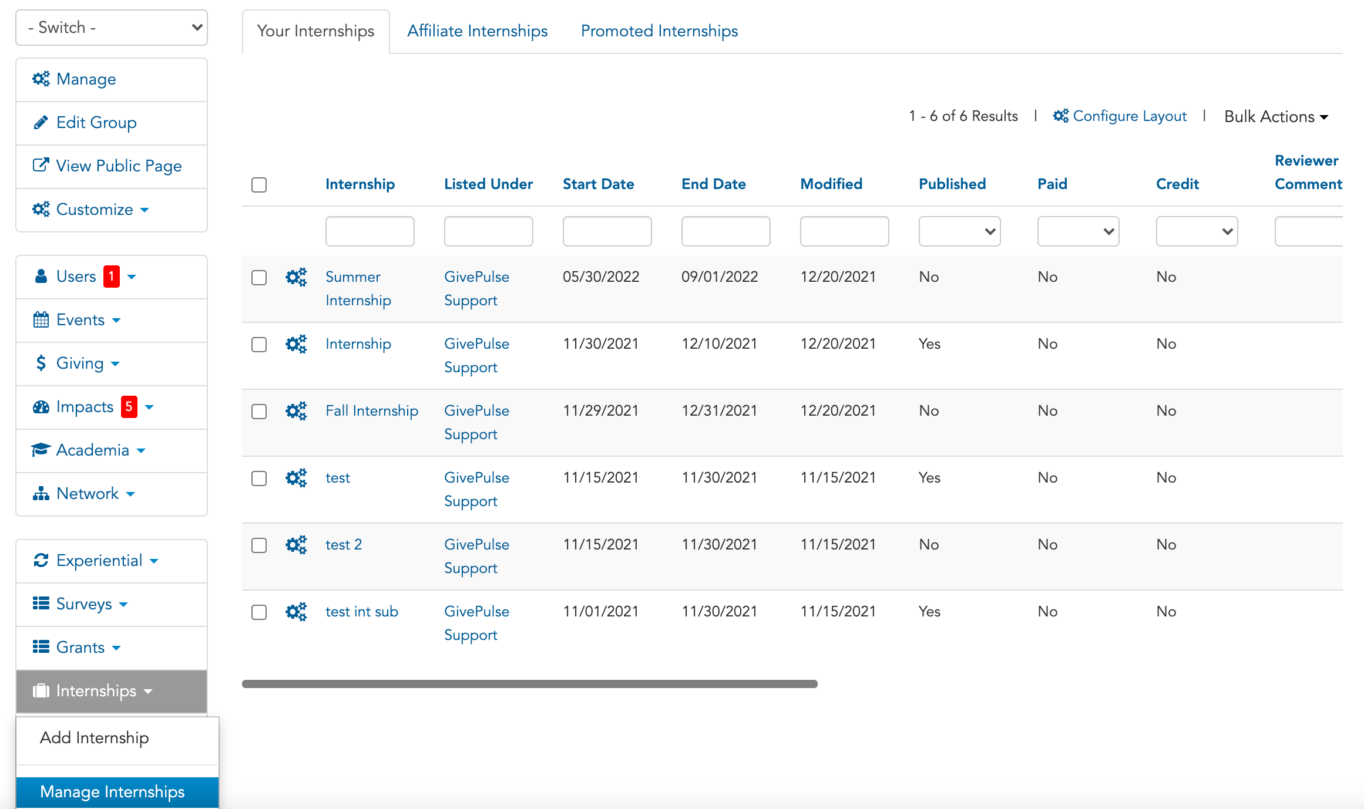Click the Users person icon

41,276
